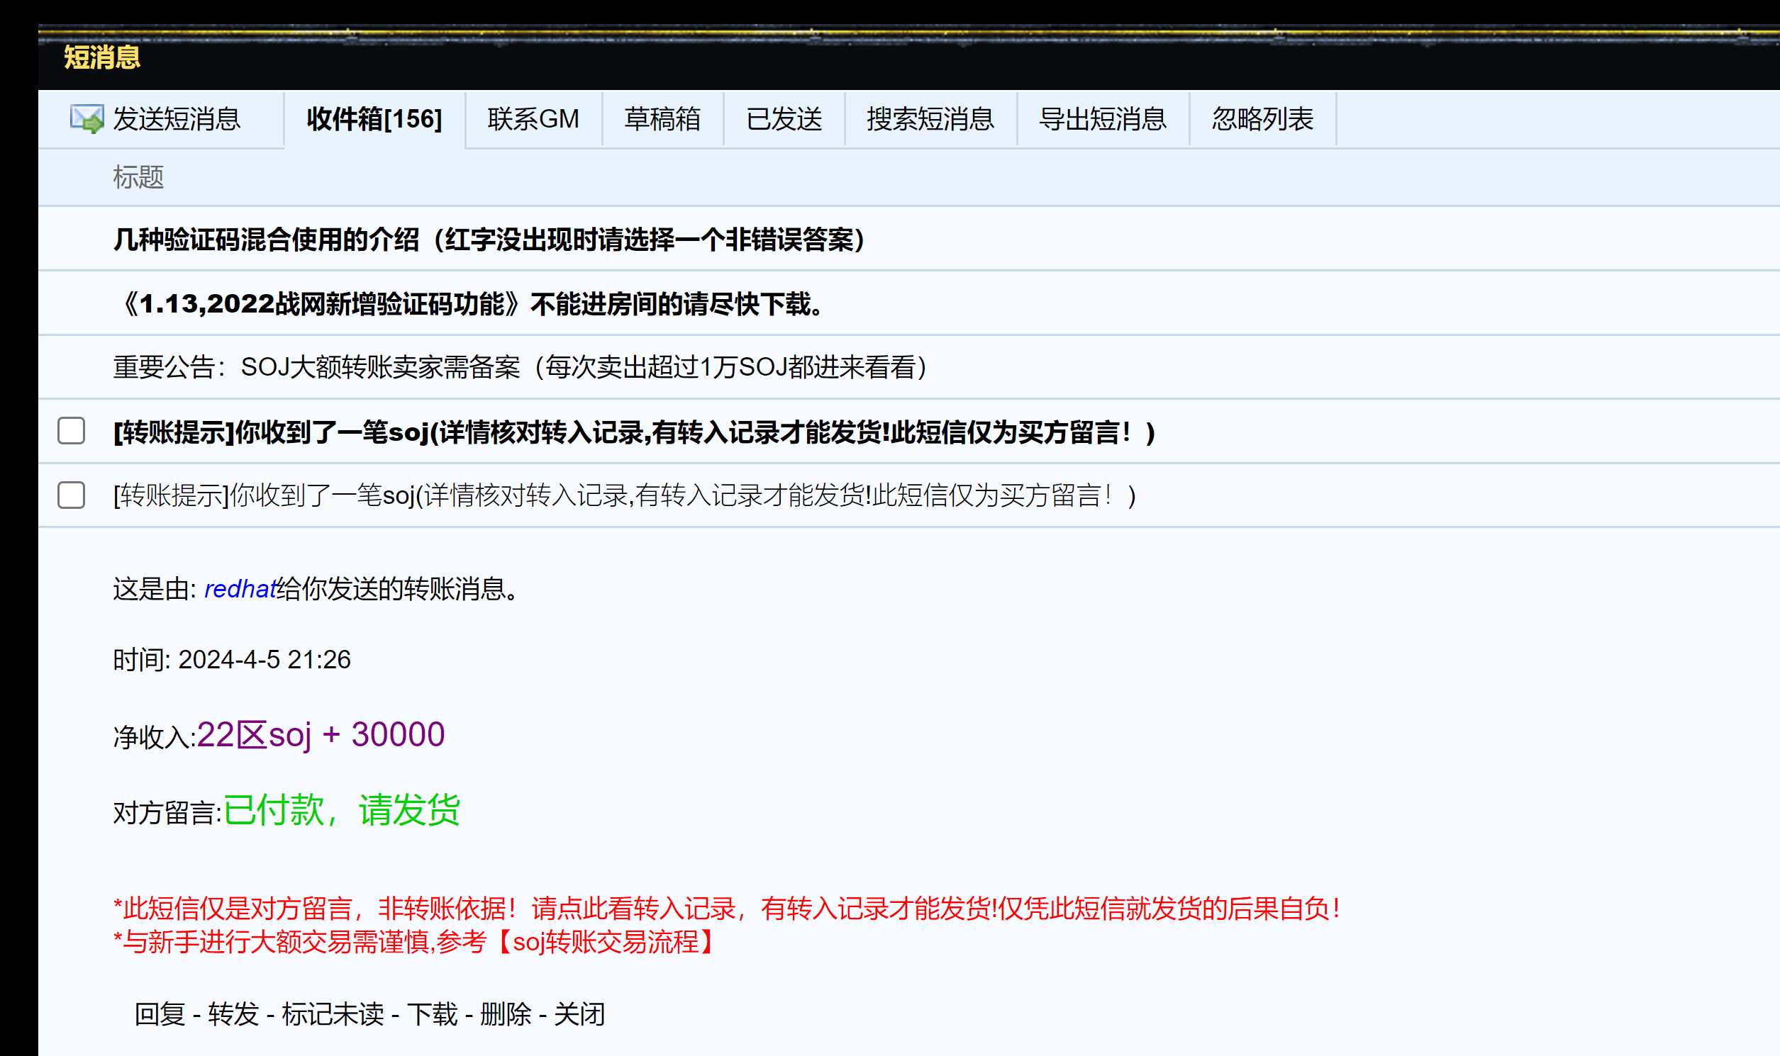This screenshot has height=1056, width=1780.
Task: Tick the second 转账提示 message checkbox
Action: coord(71,495)
